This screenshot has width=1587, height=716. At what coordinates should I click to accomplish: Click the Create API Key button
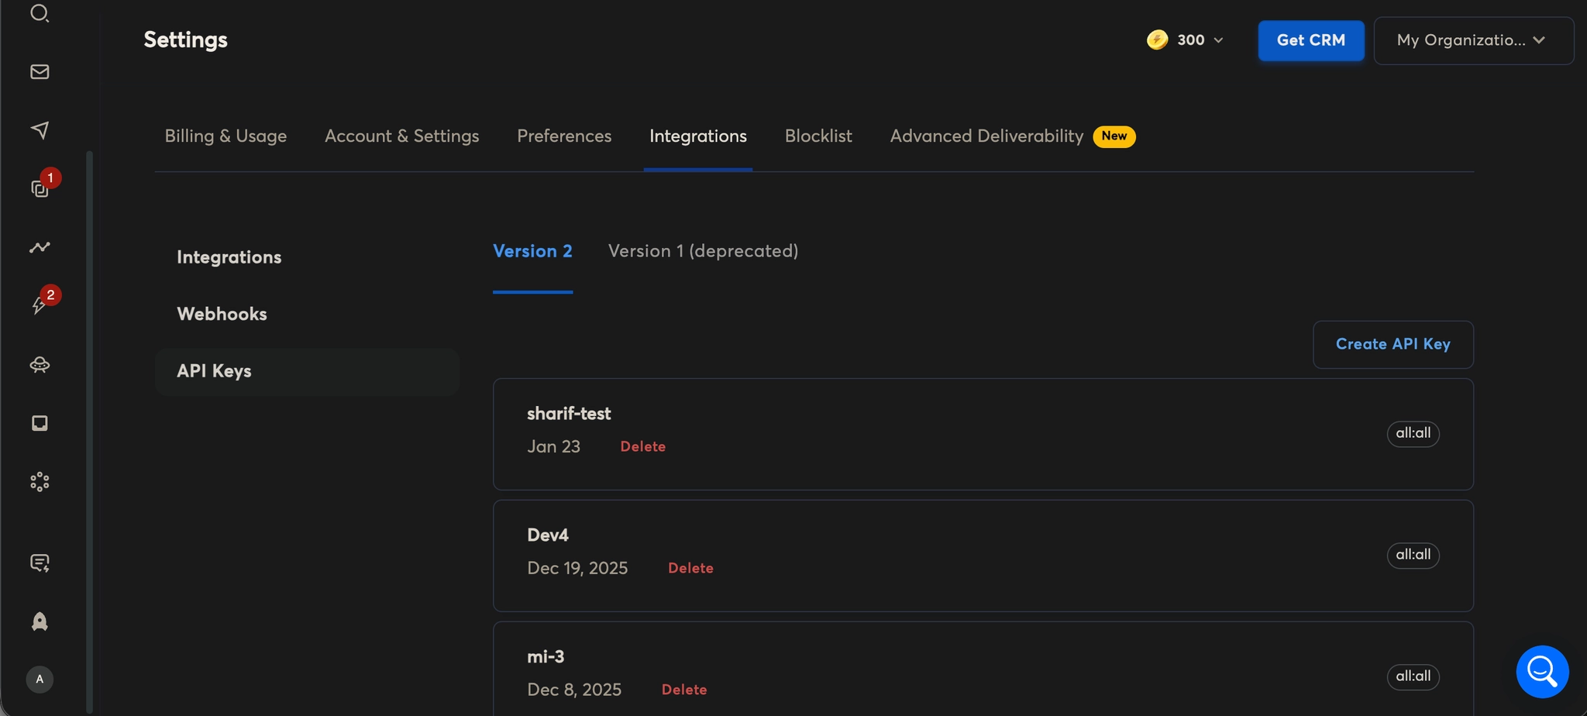coord(1391,344)
